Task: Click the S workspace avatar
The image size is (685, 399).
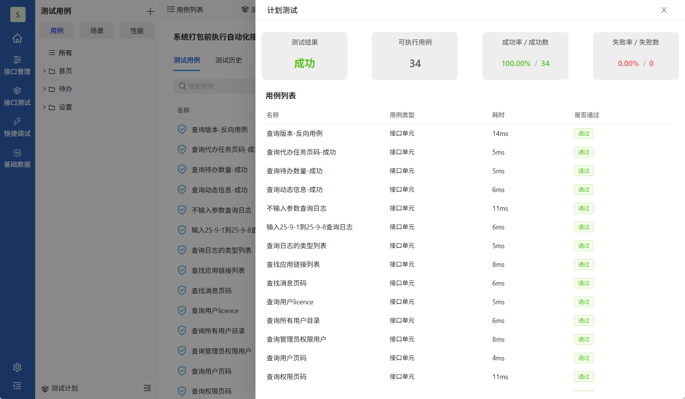Action: tap(18, 15)
